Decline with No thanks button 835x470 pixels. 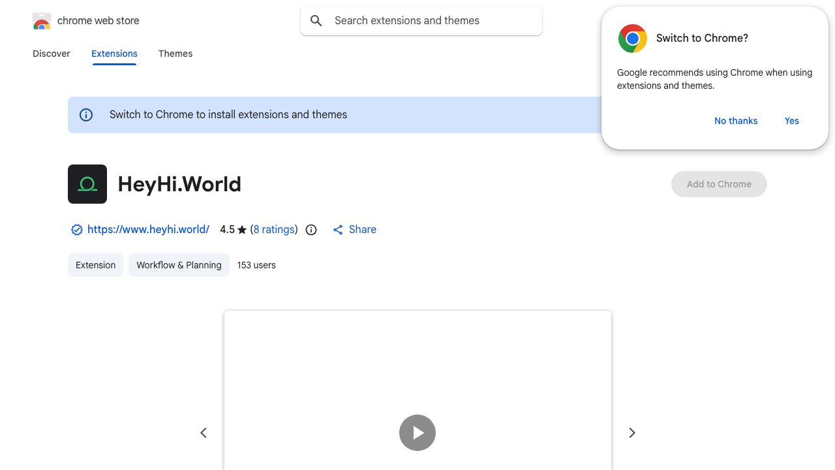(736, 121)
